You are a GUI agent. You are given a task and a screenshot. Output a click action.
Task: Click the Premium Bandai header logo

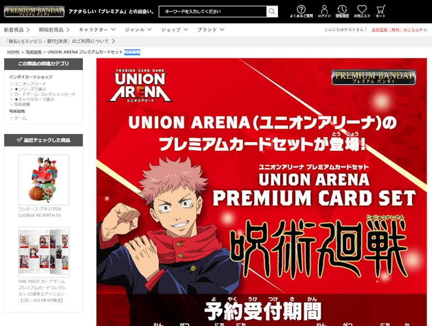[34, 12]
